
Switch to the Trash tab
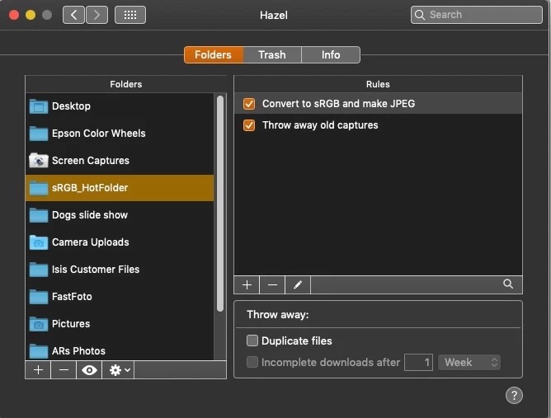(x=272, y=54)
